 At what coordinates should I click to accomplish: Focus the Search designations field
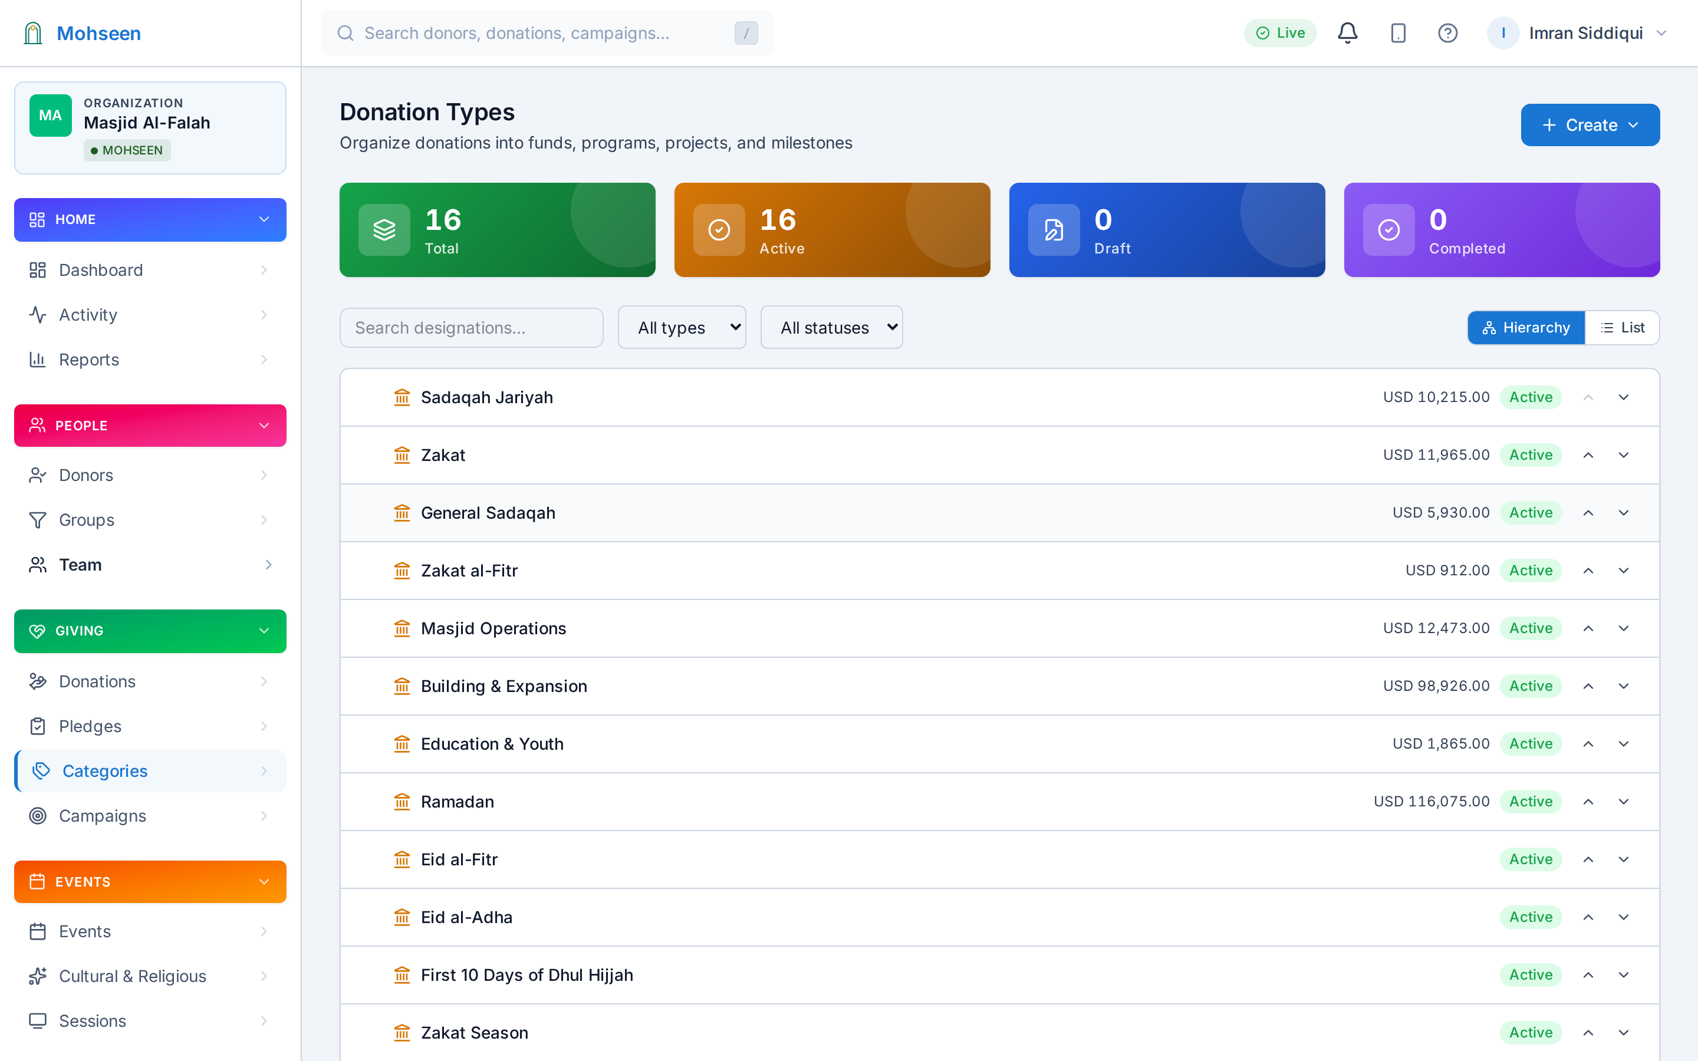pos(472,328)
